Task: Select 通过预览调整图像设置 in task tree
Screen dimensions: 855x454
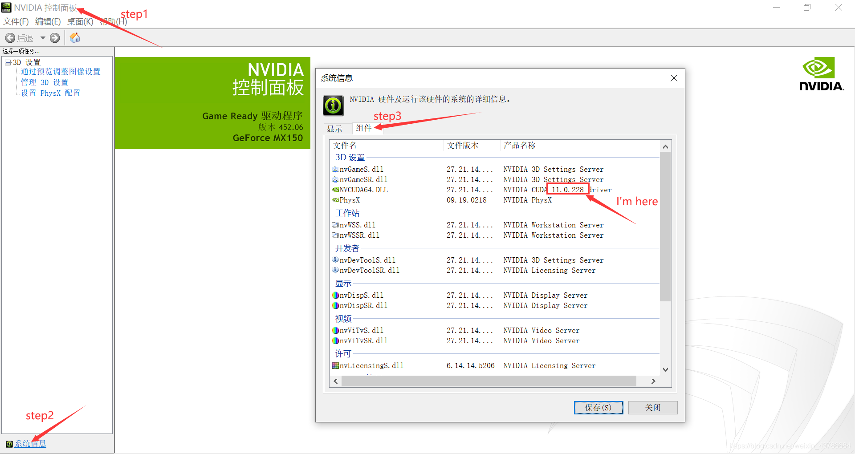Action: point(61,72)
